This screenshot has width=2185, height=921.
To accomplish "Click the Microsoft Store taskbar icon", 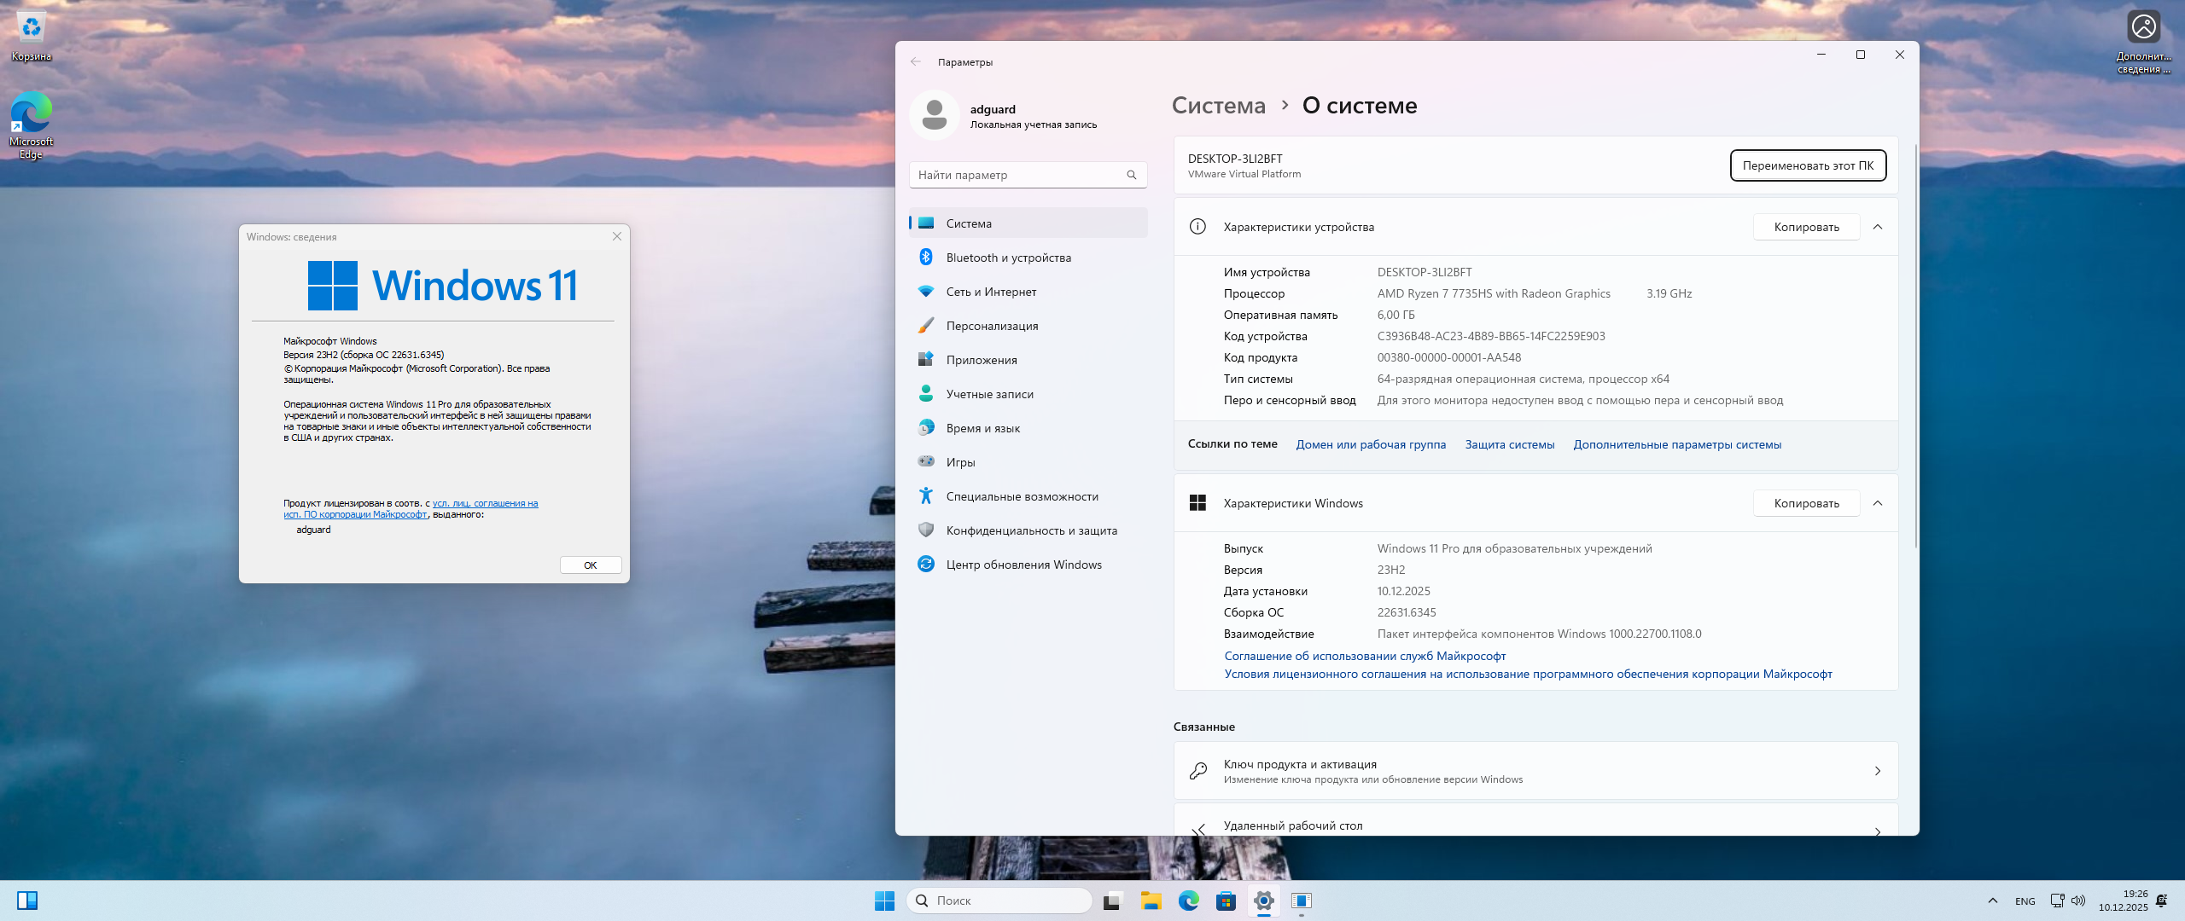I will (1226, 901).
